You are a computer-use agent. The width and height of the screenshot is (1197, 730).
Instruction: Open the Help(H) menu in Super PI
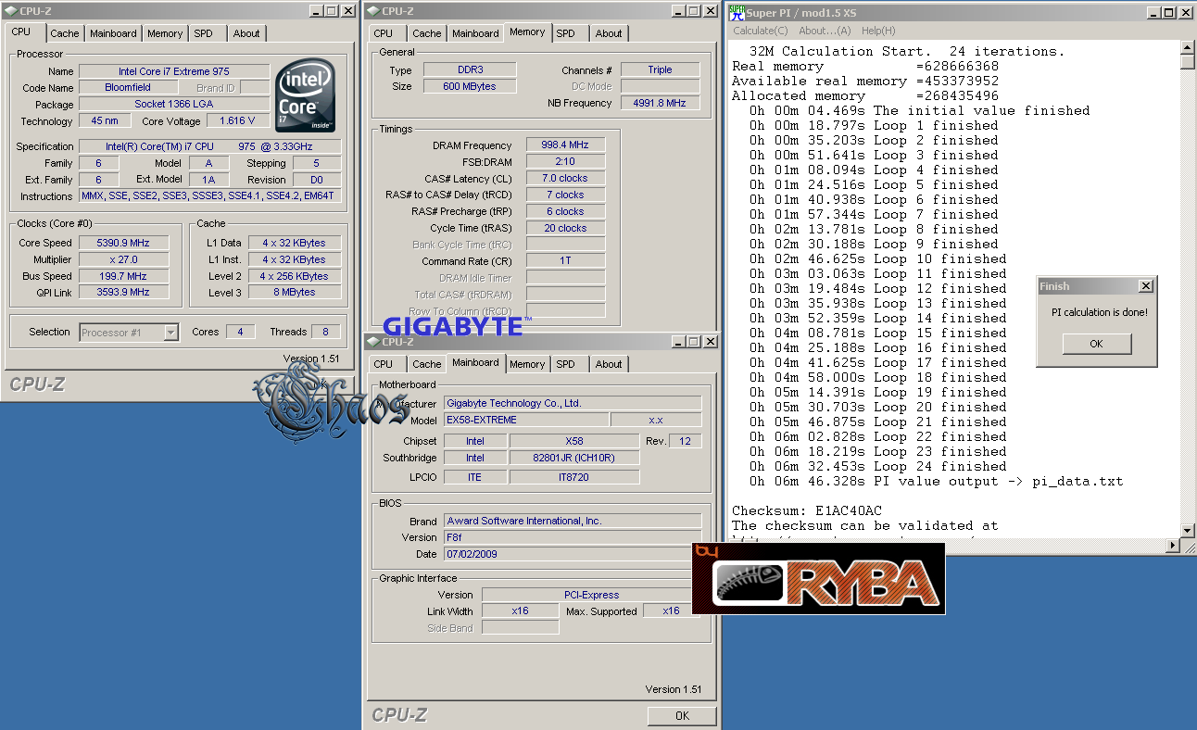878,31
